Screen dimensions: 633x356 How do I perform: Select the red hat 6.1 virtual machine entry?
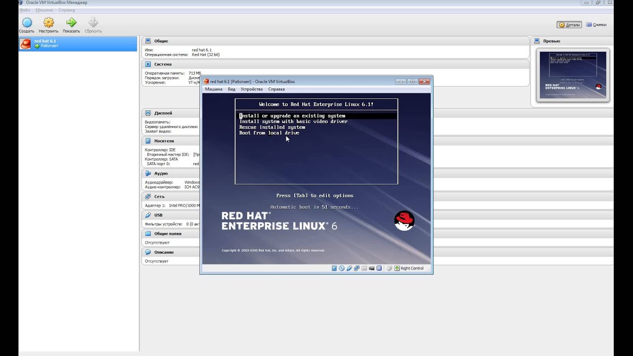78,44
